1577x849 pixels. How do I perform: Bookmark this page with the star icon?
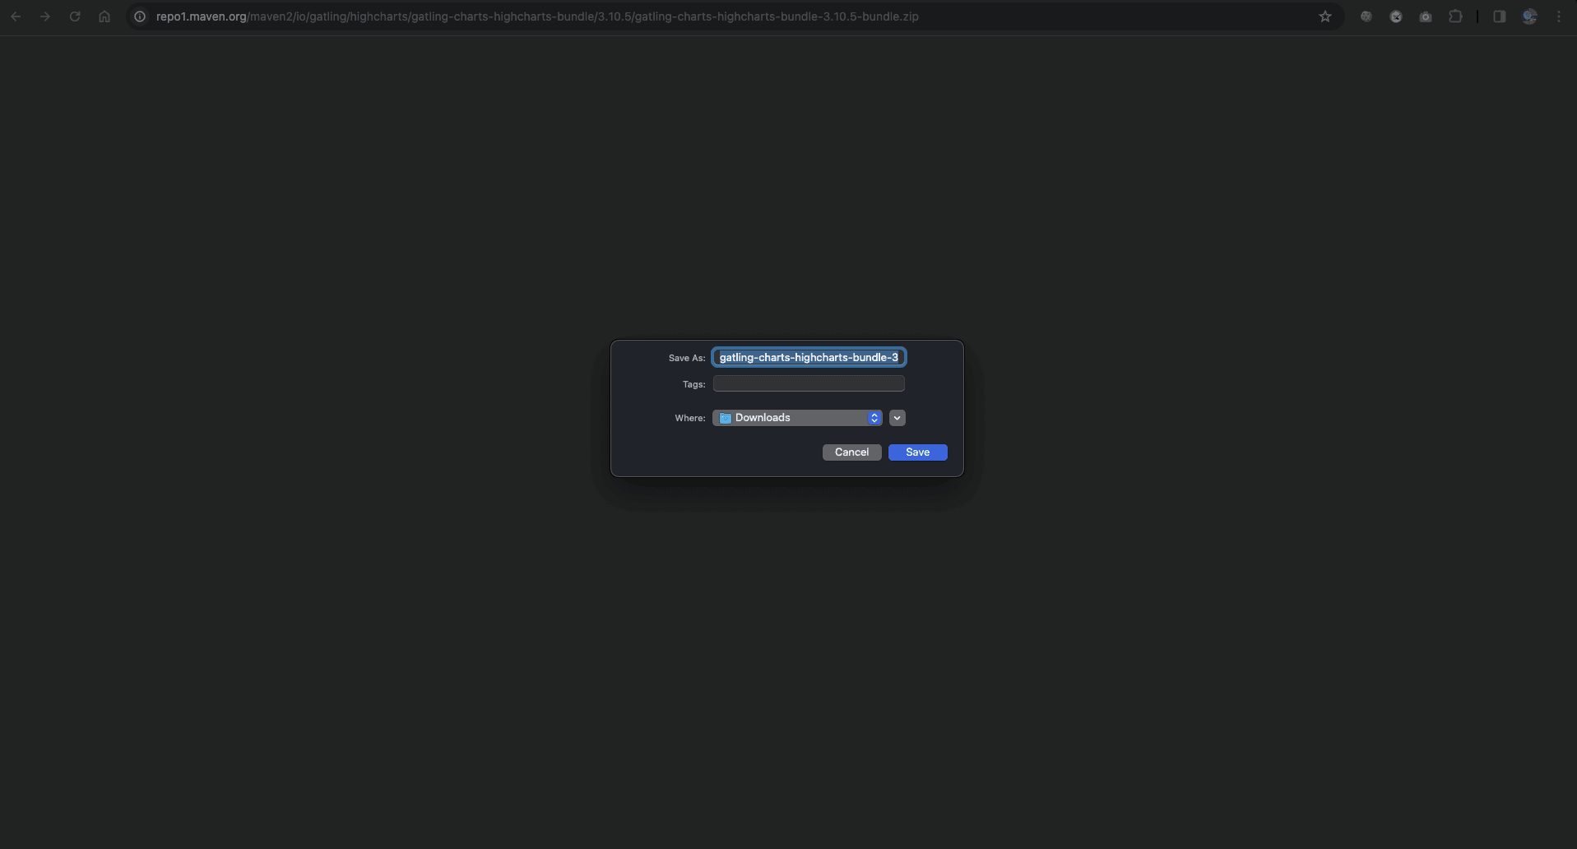click(x=1325, y=16)
